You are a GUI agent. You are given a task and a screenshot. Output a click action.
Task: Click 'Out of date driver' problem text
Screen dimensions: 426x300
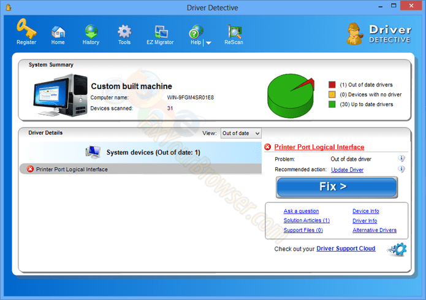(351, 159)
